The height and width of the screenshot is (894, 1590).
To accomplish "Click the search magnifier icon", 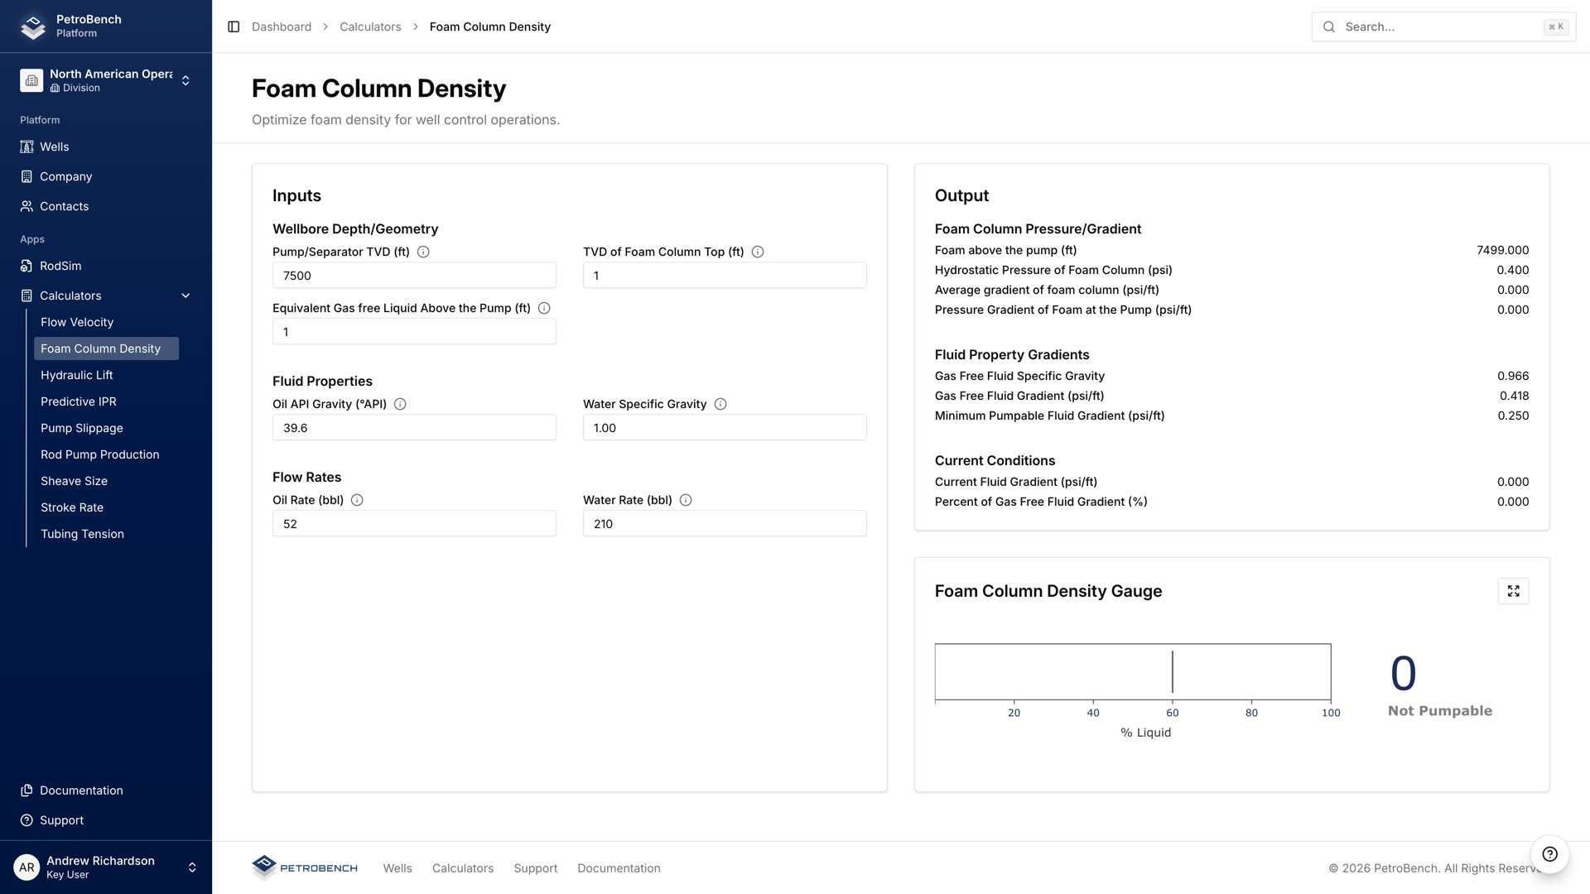I will (1328, 26).
